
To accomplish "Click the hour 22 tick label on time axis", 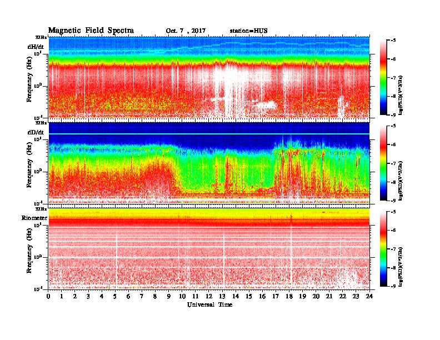I will pyautogui.click(x=342, y=297).
